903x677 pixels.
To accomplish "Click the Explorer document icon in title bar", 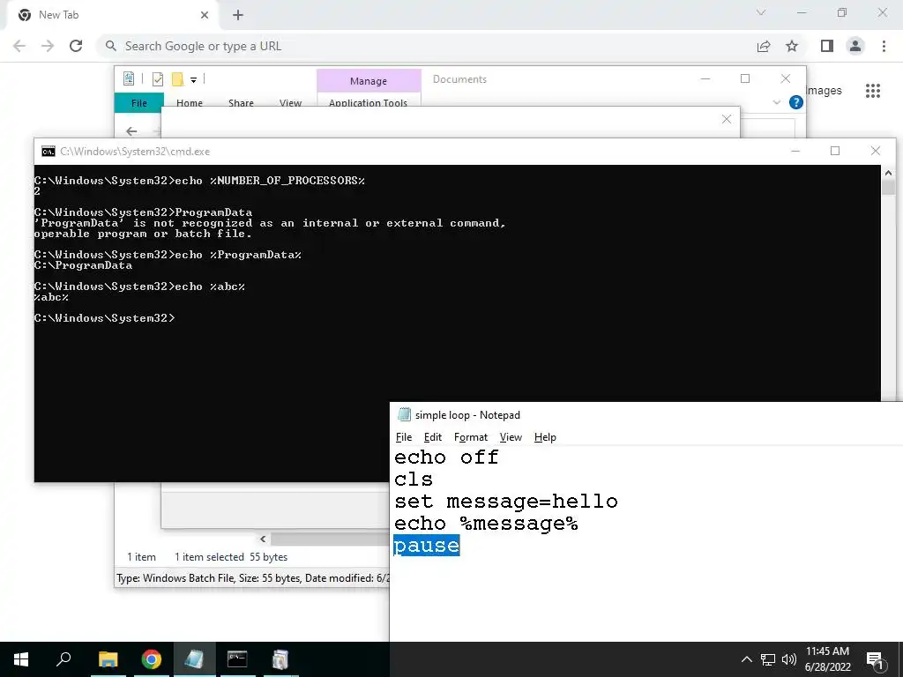I will click(129, 78).
